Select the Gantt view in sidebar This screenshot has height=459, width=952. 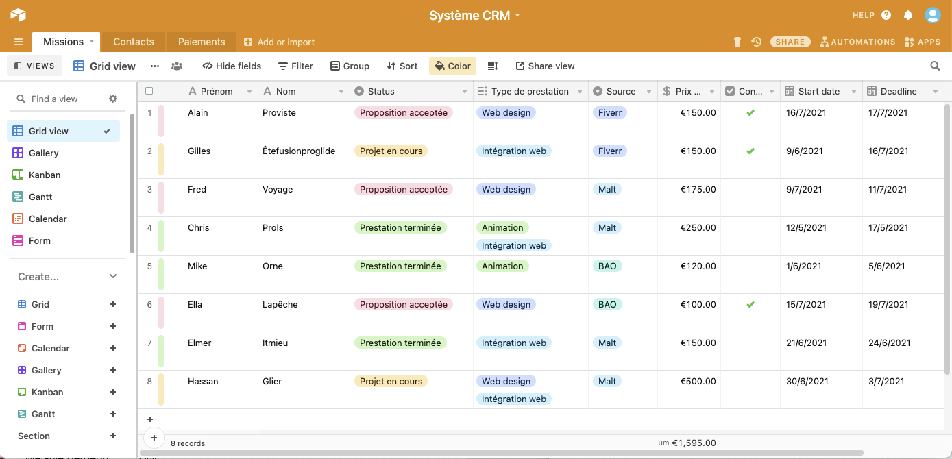(64, 197)
